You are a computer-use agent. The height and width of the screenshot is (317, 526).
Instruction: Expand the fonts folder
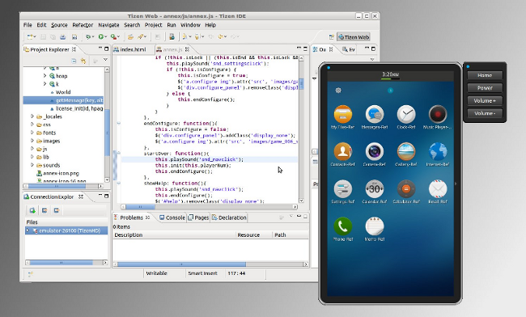[32, 133]
